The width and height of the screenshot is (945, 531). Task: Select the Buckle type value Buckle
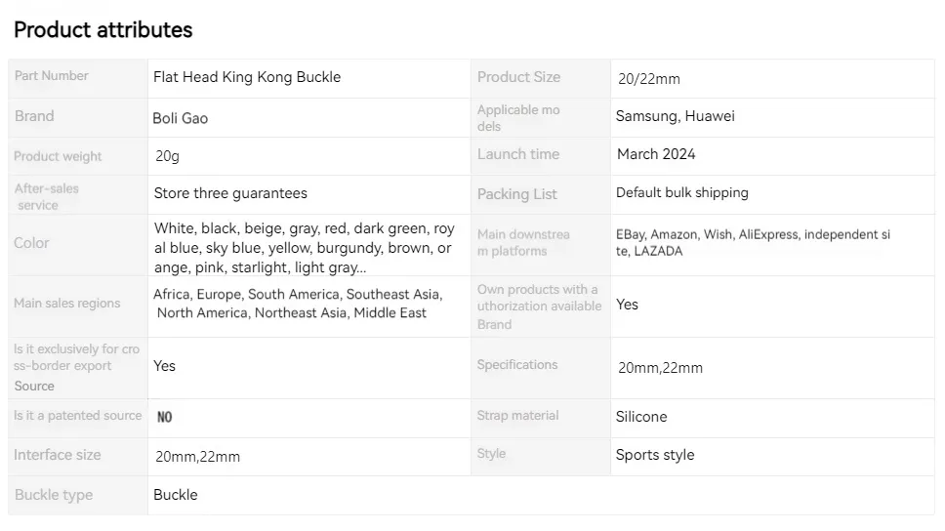176,495
